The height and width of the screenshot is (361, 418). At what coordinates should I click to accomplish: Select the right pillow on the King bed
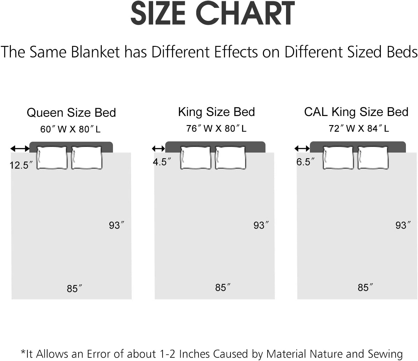click(x=230, y=157)
